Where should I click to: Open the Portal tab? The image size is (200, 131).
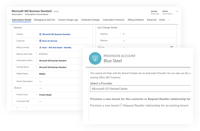[x=162, y=20]
